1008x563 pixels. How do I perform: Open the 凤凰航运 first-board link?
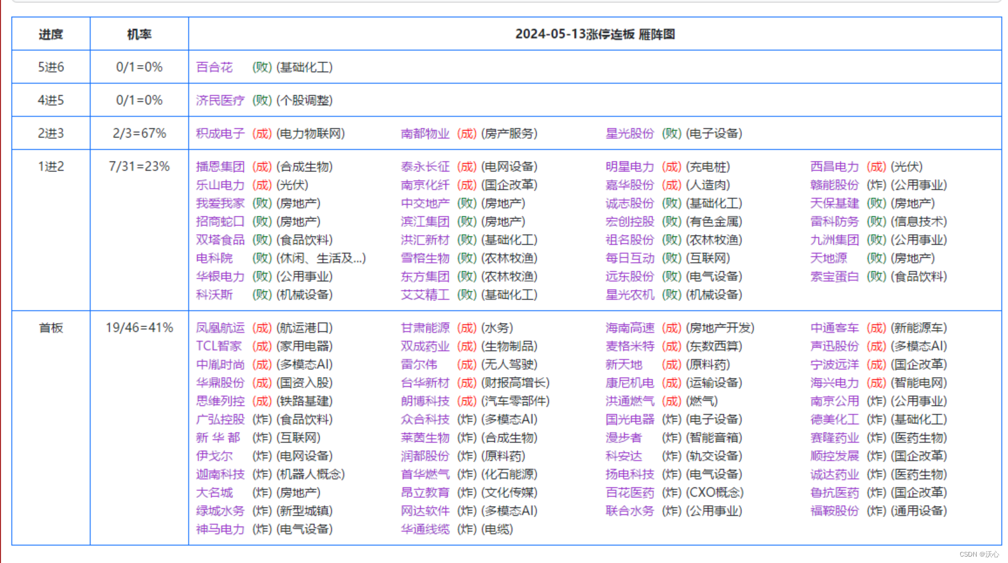(220, 328)
